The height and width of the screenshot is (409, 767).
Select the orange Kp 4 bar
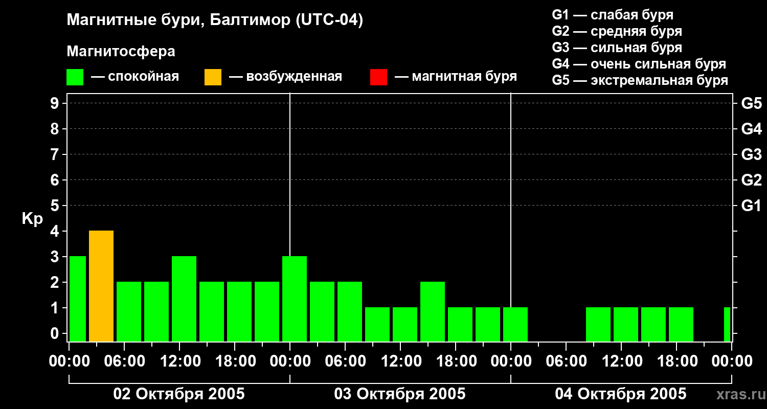(x=101, y=286)
